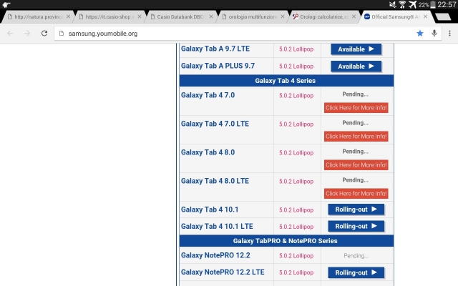458x286 pixels.
Task: Click Galaxy Tab 4 Series header
Action: (x=285, y=81)
